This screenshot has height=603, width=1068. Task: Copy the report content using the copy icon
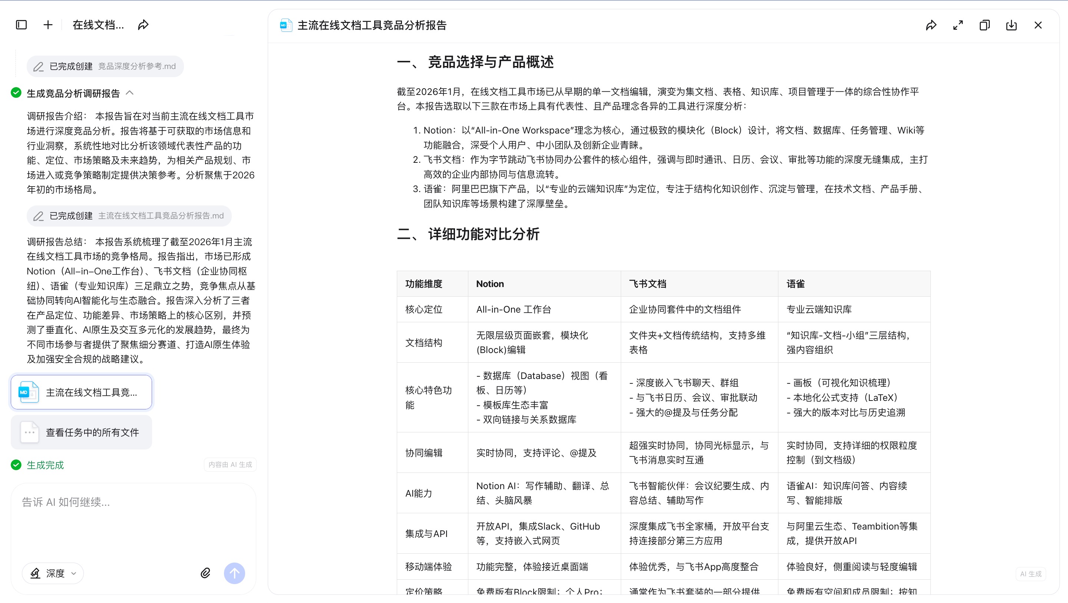pyautogui.click(x=985, y=25)
